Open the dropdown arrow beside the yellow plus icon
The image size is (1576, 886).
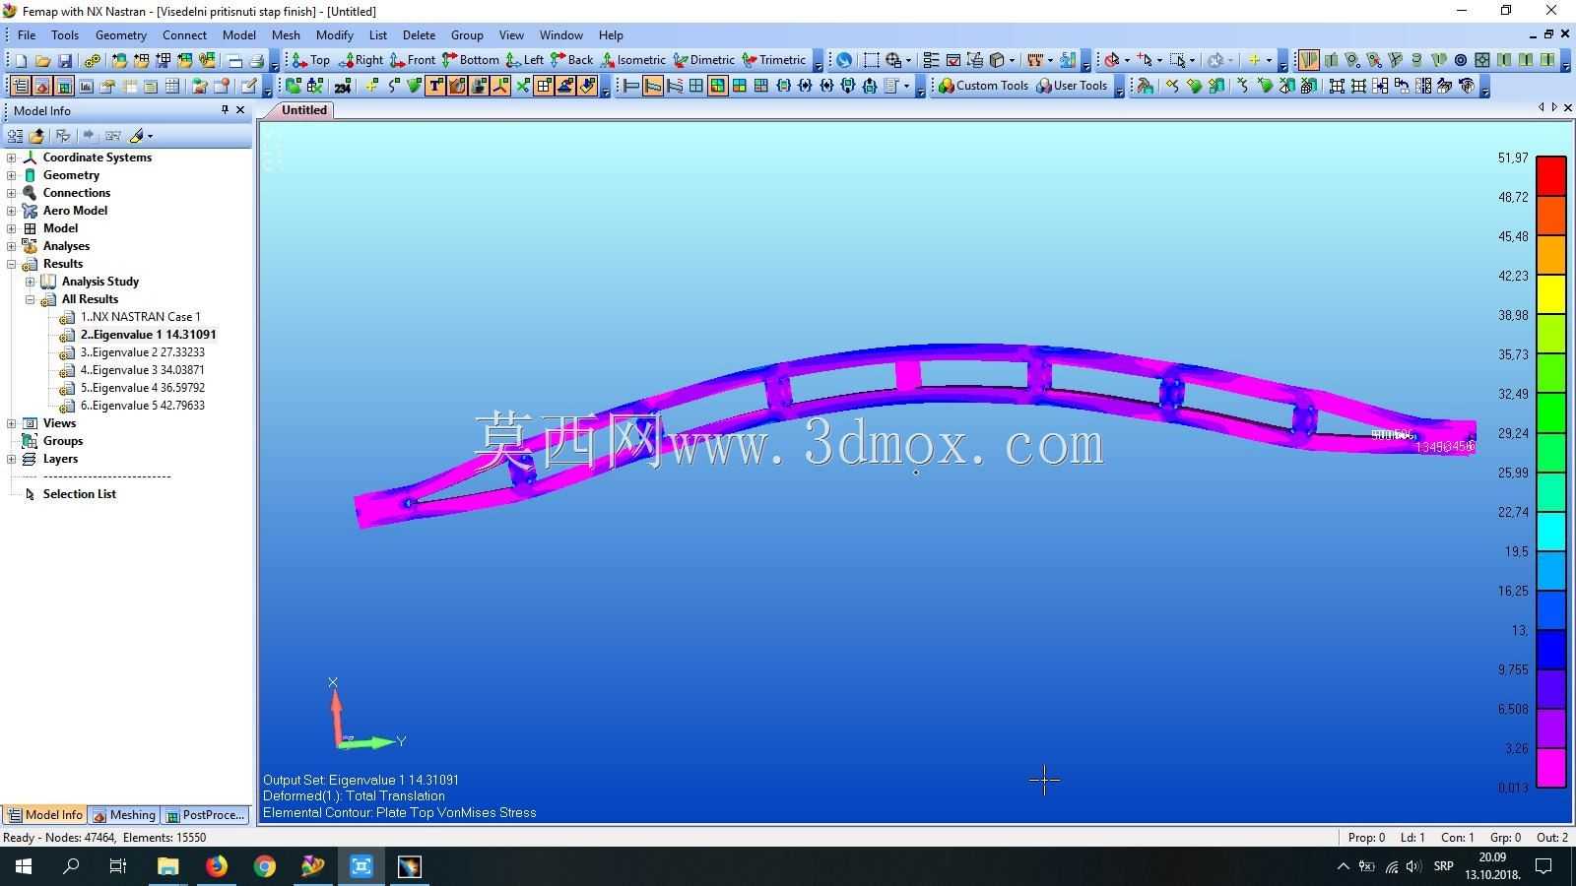(1269, 60)
